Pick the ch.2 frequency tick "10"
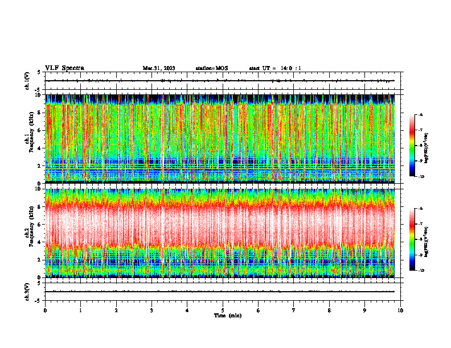451x348 pixels. [38, 189]
